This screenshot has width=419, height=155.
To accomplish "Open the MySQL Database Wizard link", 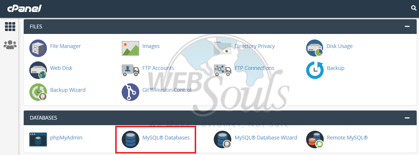I will point(266,137).
